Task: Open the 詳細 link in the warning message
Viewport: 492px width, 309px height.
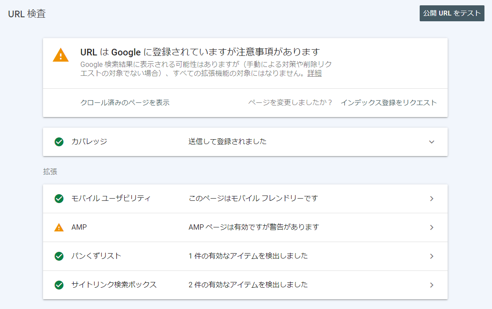Action: (315, 74)
